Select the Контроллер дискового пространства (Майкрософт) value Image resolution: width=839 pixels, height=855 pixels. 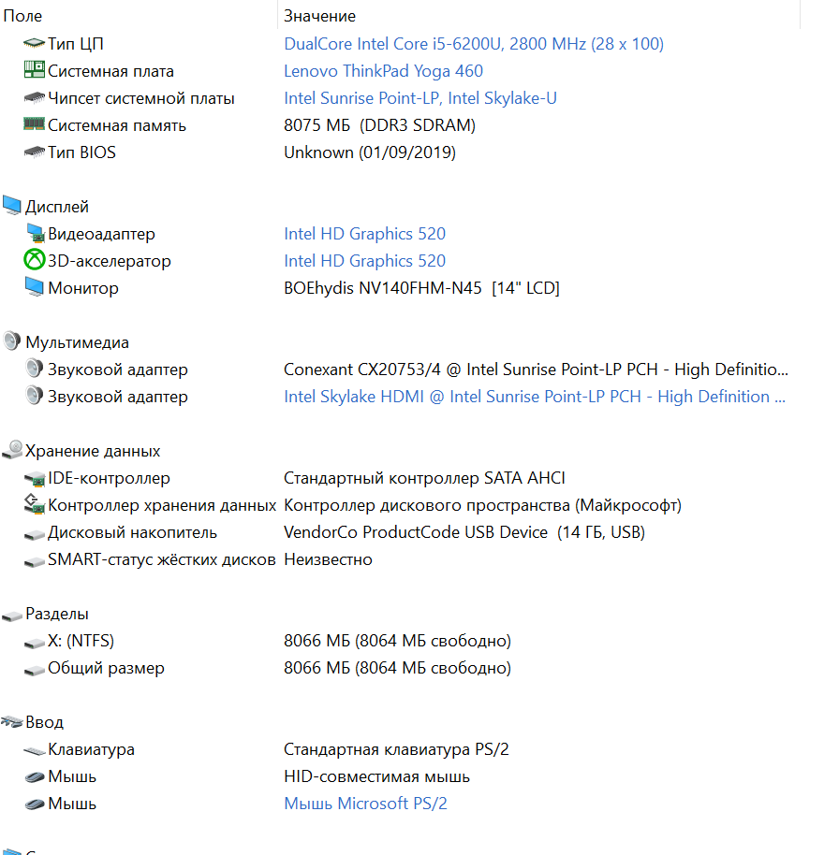click(482, 505)
